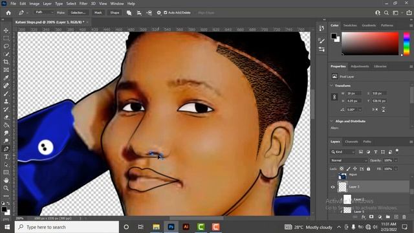This screenshot has width=414, height=233.
Task: Open the Edit Toolbar three-dots icon
Action: click(6, 196)
